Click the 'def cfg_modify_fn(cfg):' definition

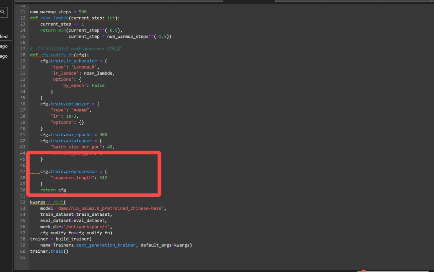pos(59,55)
